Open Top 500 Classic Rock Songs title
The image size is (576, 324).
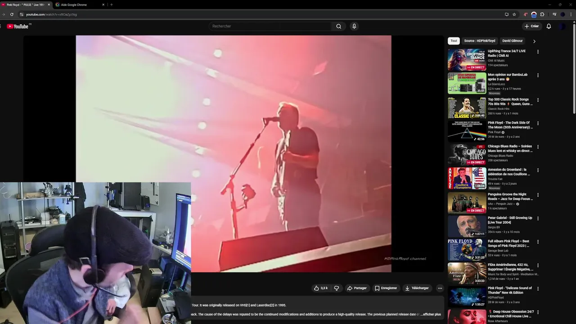pyautogui.click(x=510, y=102)
